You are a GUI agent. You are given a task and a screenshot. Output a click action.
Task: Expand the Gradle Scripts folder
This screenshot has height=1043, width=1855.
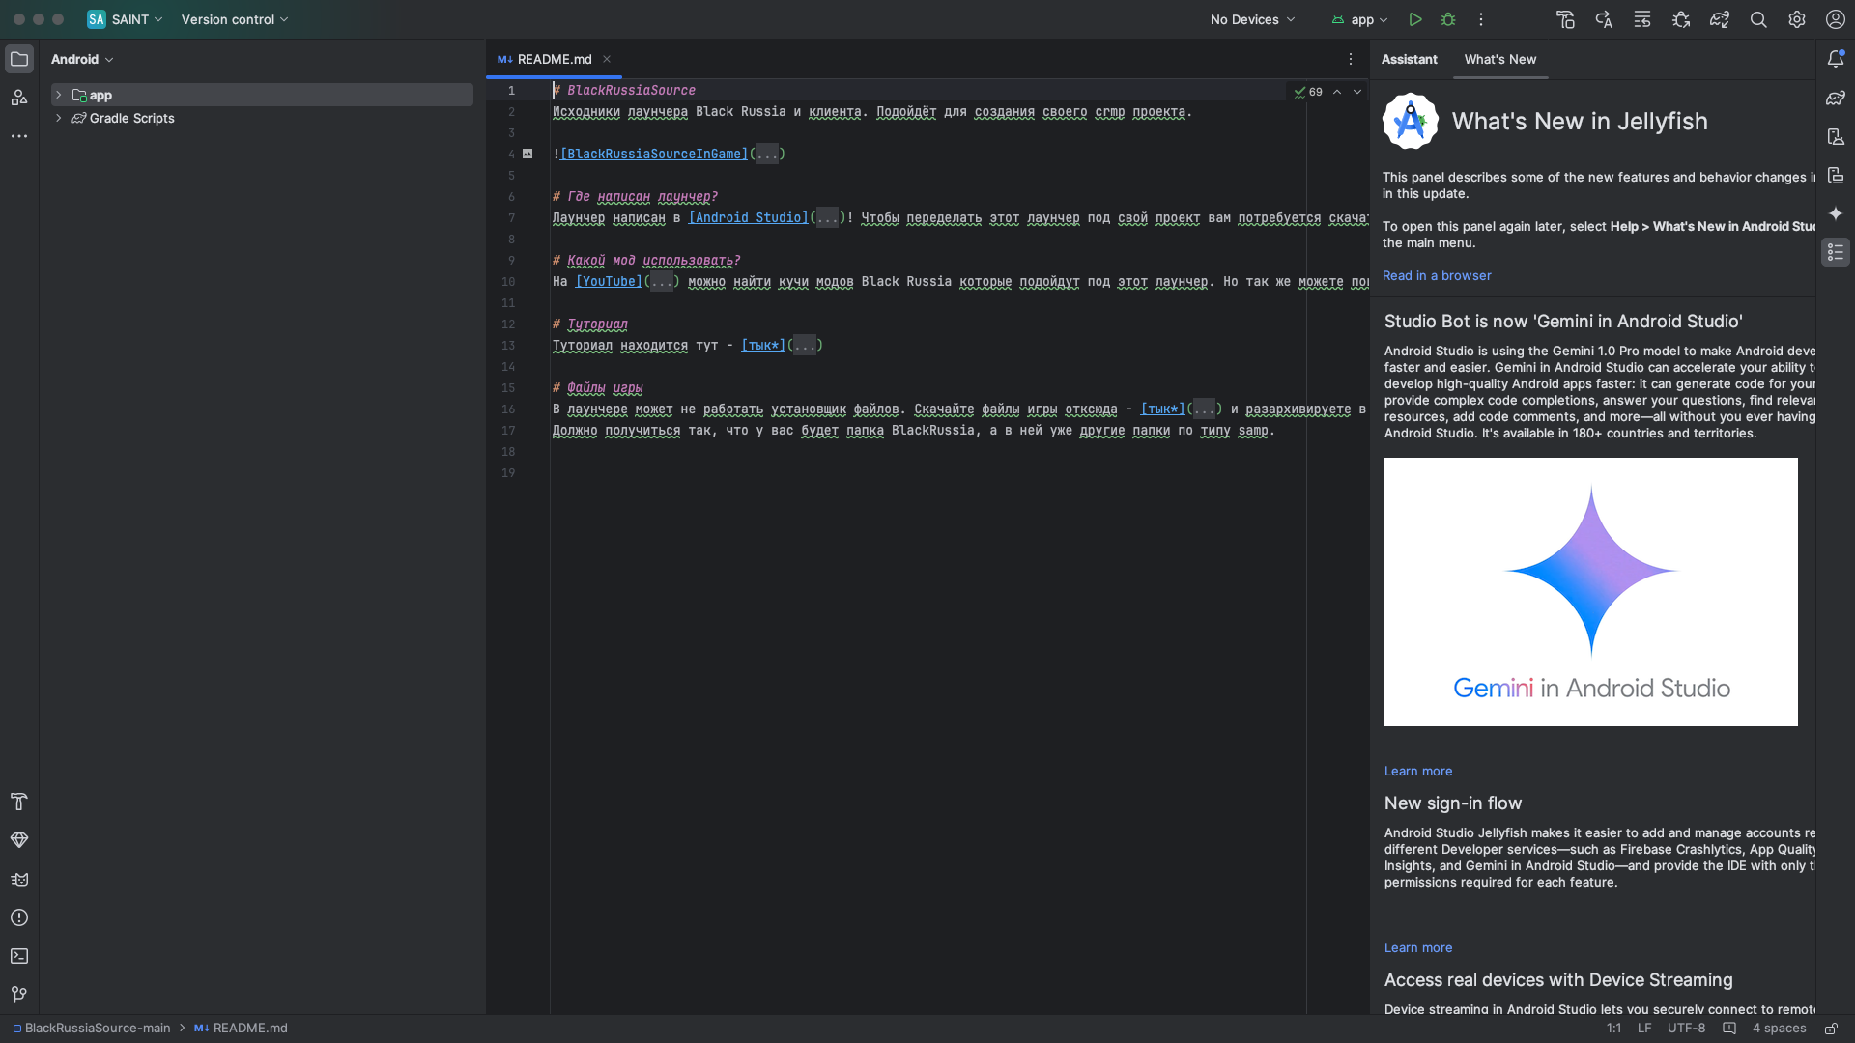(x=59, y=119)
